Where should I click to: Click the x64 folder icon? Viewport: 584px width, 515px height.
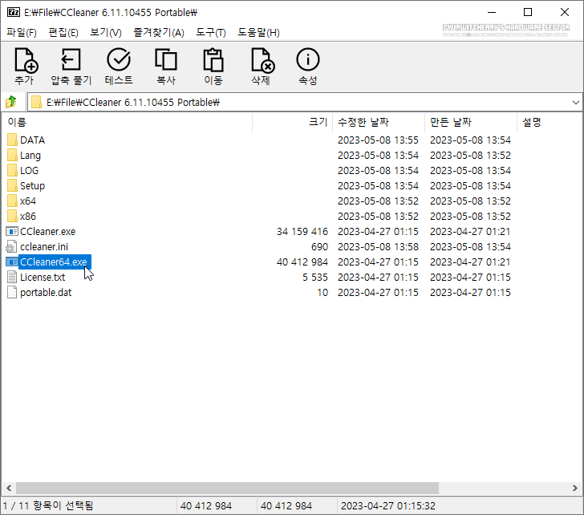click(x=12, y=201)
